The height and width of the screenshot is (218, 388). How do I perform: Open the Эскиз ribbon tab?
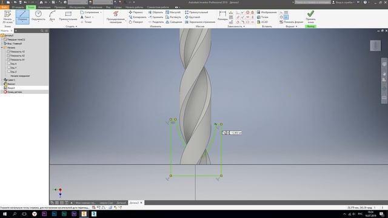(31, 7)
